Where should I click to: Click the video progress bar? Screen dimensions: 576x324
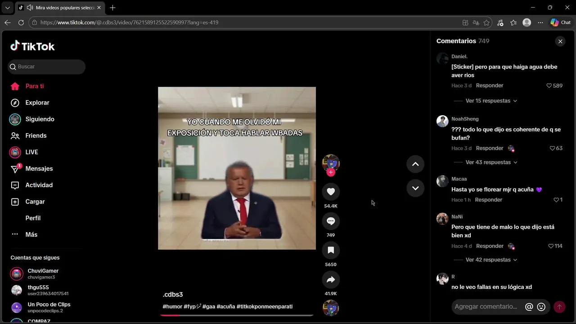click(x=237, y=315)
